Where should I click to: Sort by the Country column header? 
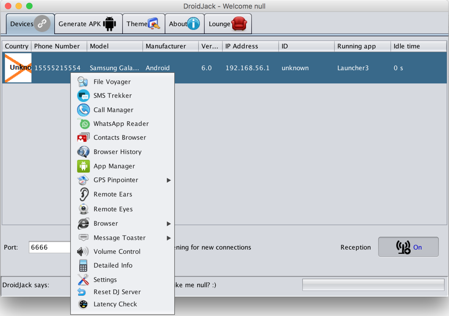point(16,46)
